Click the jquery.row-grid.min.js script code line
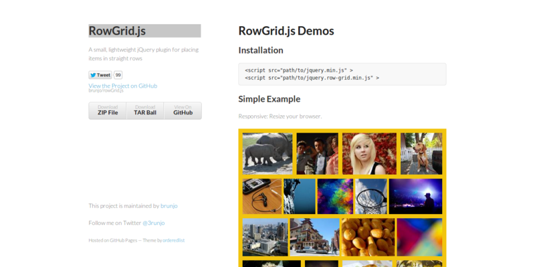This screenshot has height=267, width=535. tap(312, 78)
